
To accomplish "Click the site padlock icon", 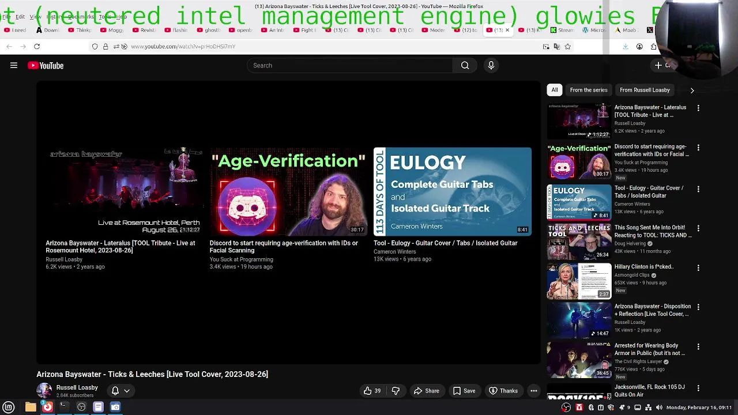I will point(106,47).
